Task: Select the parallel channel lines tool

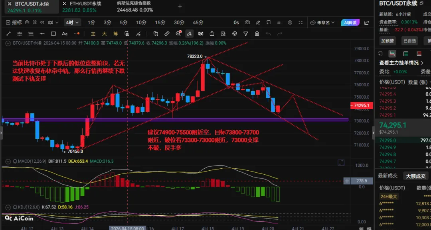Action: point(20,34)
